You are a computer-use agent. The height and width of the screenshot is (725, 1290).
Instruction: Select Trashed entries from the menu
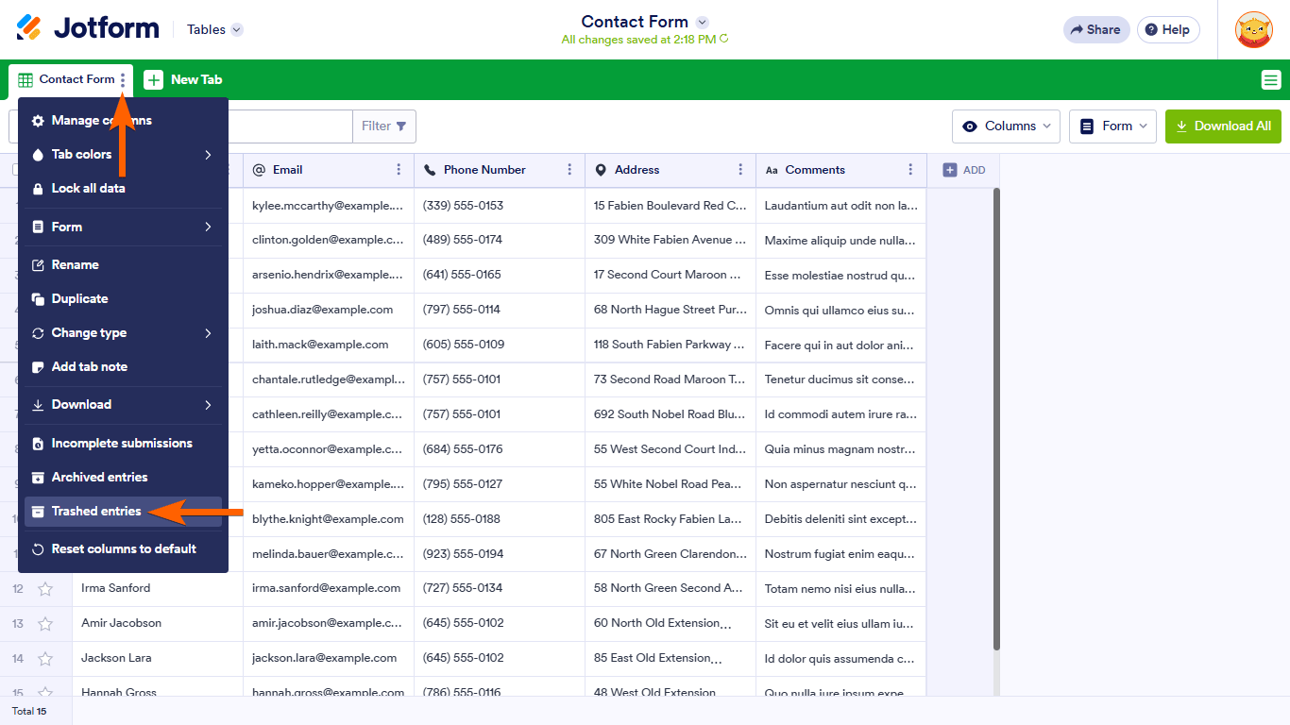(96, 512)
